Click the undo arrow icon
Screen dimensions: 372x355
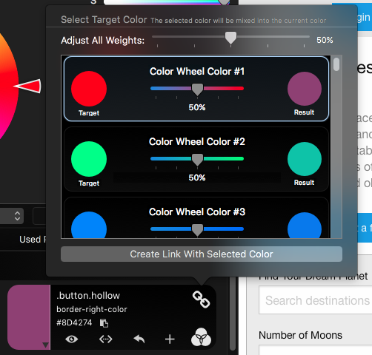pos(139,339)
